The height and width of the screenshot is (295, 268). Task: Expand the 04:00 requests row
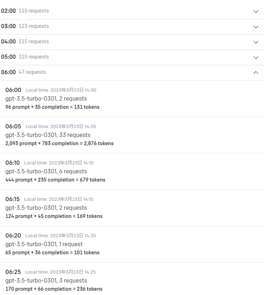tap(256, 42)
